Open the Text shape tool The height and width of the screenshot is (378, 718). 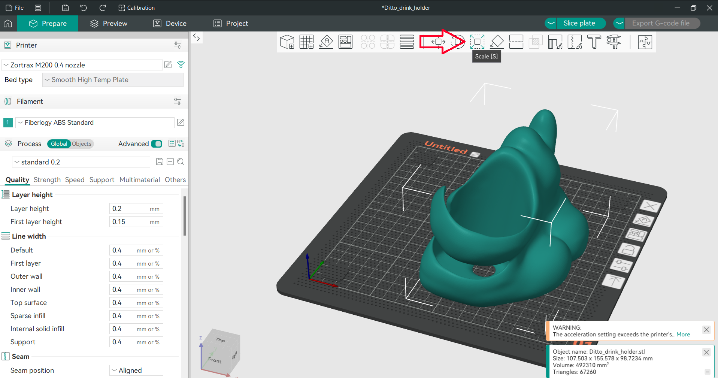[x=594, y=42]
